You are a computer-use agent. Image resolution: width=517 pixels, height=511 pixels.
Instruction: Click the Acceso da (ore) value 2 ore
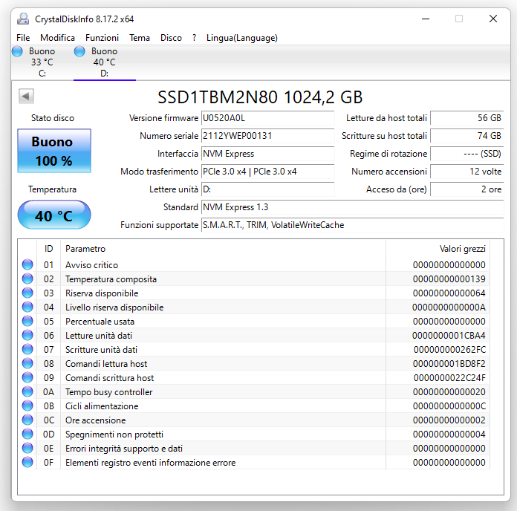pos(467,189)
